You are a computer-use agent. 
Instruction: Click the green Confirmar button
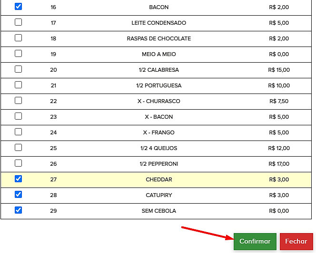pyautogui.click(x=255, y=242)
